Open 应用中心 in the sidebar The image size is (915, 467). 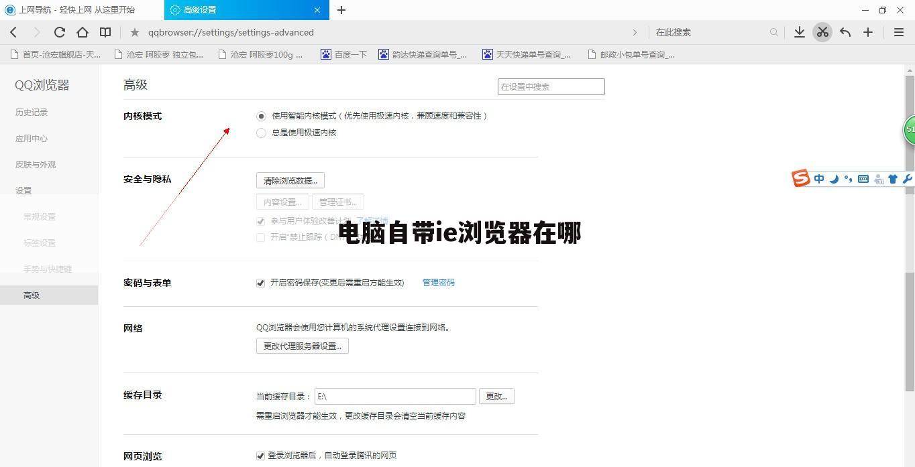click(32, 139)
